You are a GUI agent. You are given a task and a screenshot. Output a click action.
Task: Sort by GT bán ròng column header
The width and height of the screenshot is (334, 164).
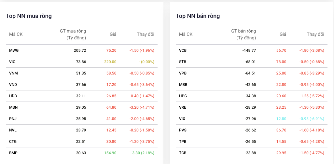click(244, 34)
